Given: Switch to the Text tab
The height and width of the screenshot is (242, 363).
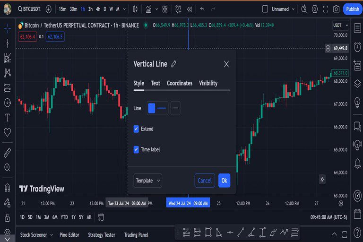Looking at the screenshot, I should coord(156,83).
